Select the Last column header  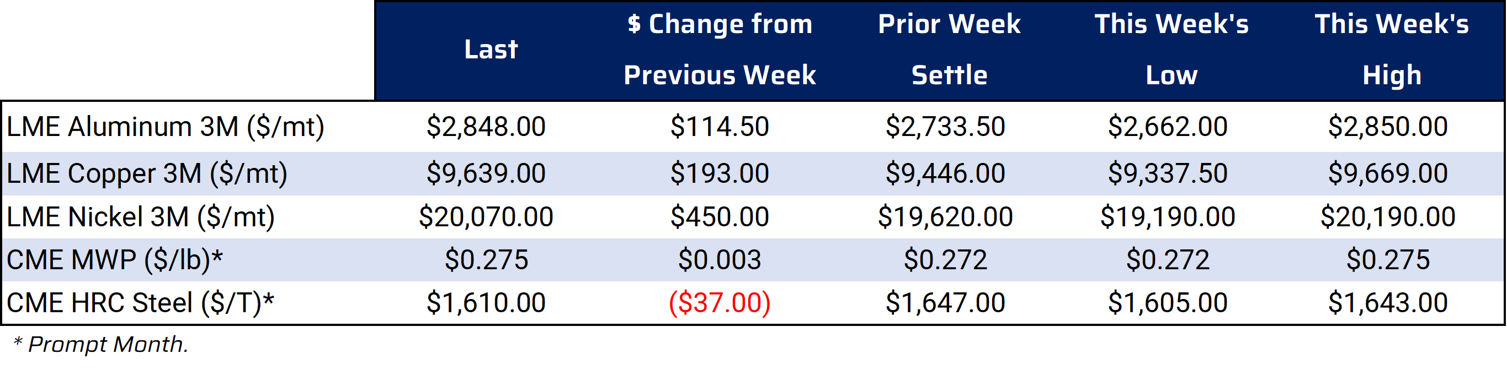[491, 50]
